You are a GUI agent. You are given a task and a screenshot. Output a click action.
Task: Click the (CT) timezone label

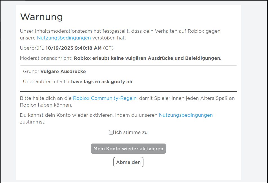click(x=108, y=48)
